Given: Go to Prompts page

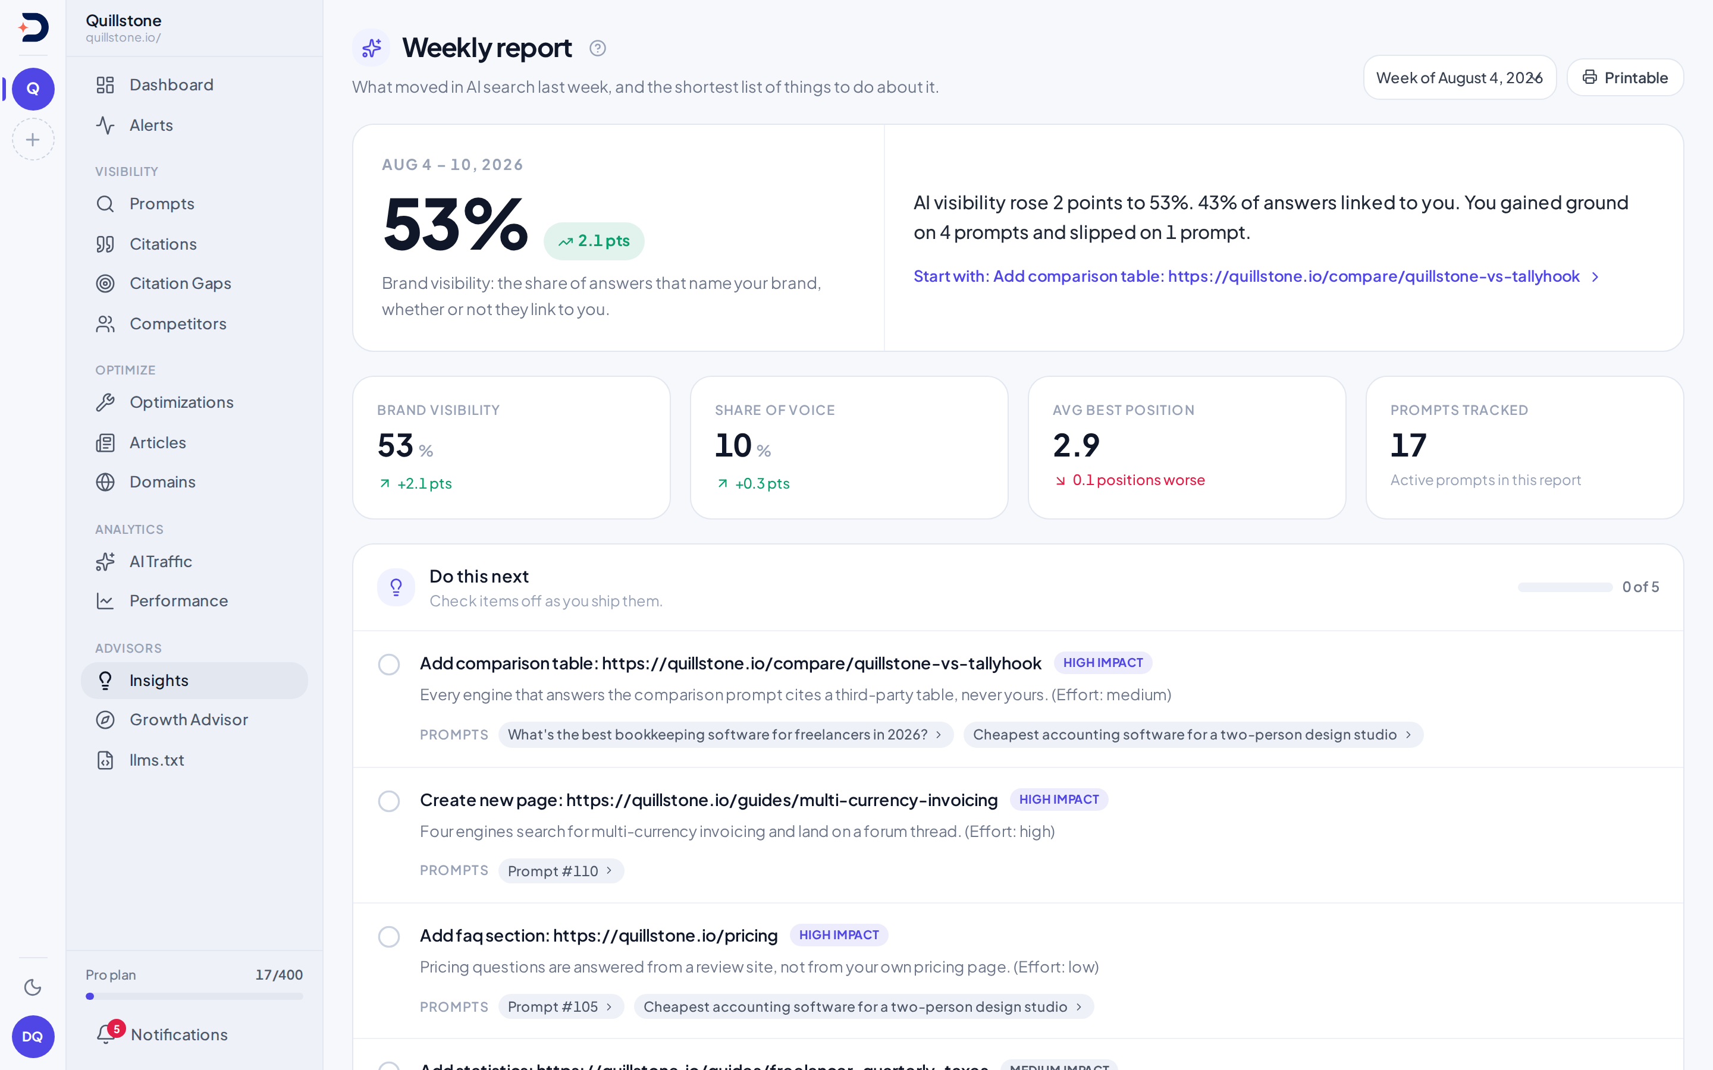Looking at the screenshot, I should [x=194, y=204].
